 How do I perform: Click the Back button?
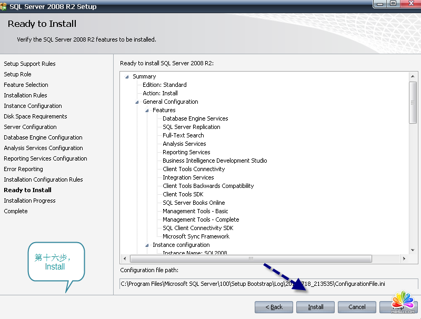click(x=274, y=307)
